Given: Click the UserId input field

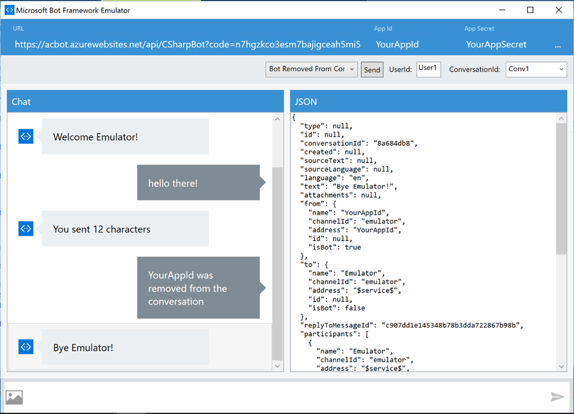Looking at the screenshot, I should 428,69.
